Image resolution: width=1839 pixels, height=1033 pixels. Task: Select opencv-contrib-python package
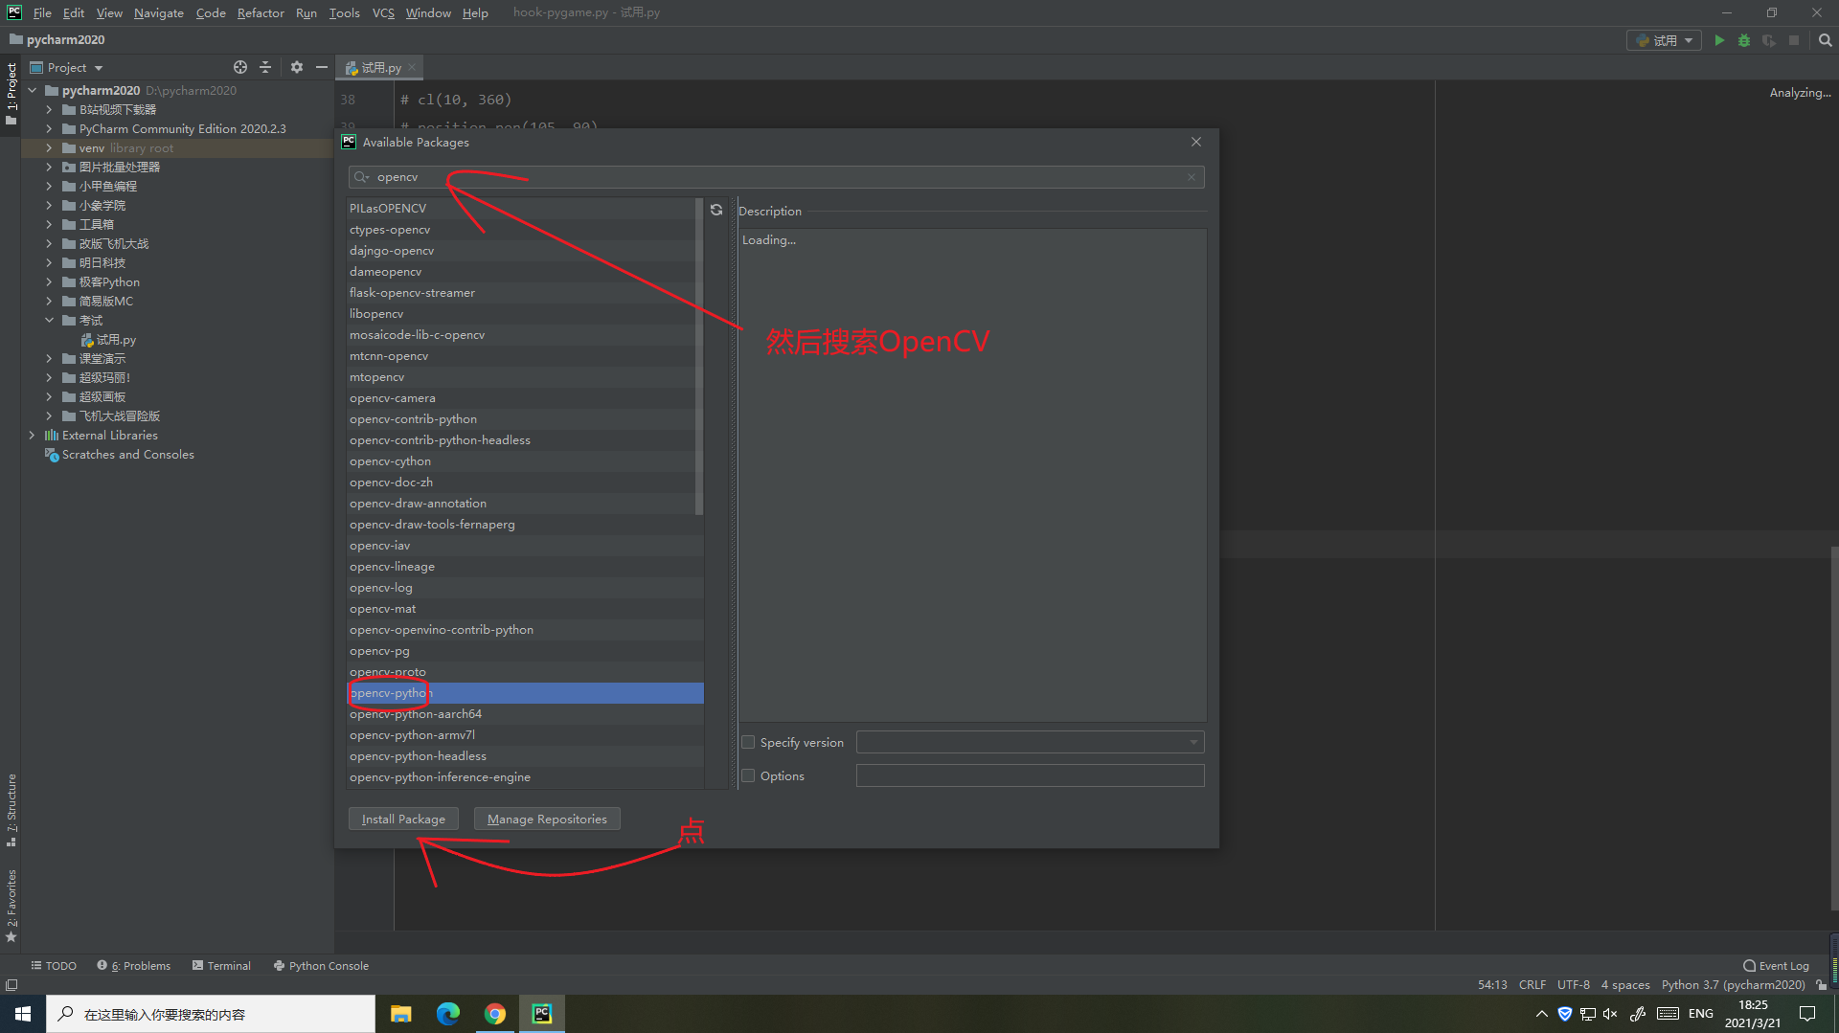(525, 419)
